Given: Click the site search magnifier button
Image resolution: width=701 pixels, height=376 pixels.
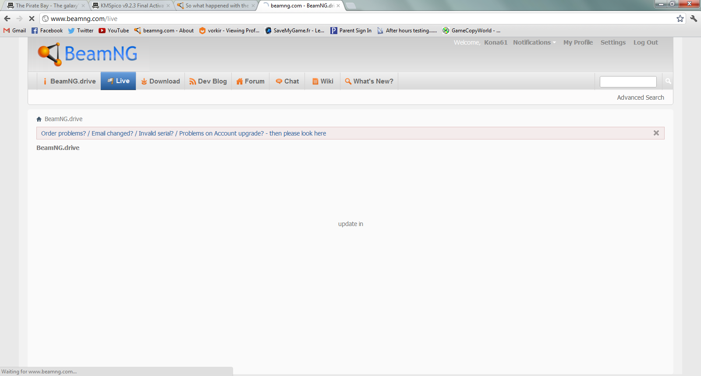Looking at the screenshot, I should (x=668, y=81).
